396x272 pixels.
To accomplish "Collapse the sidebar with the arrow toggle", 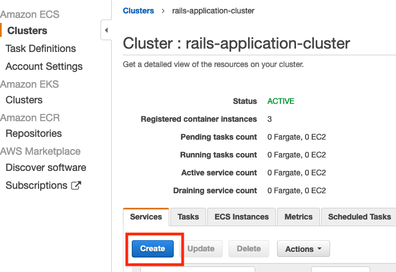I will [x=106, y=30].
